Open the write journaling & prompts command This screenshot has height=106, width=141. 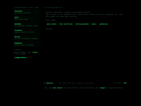26,37
